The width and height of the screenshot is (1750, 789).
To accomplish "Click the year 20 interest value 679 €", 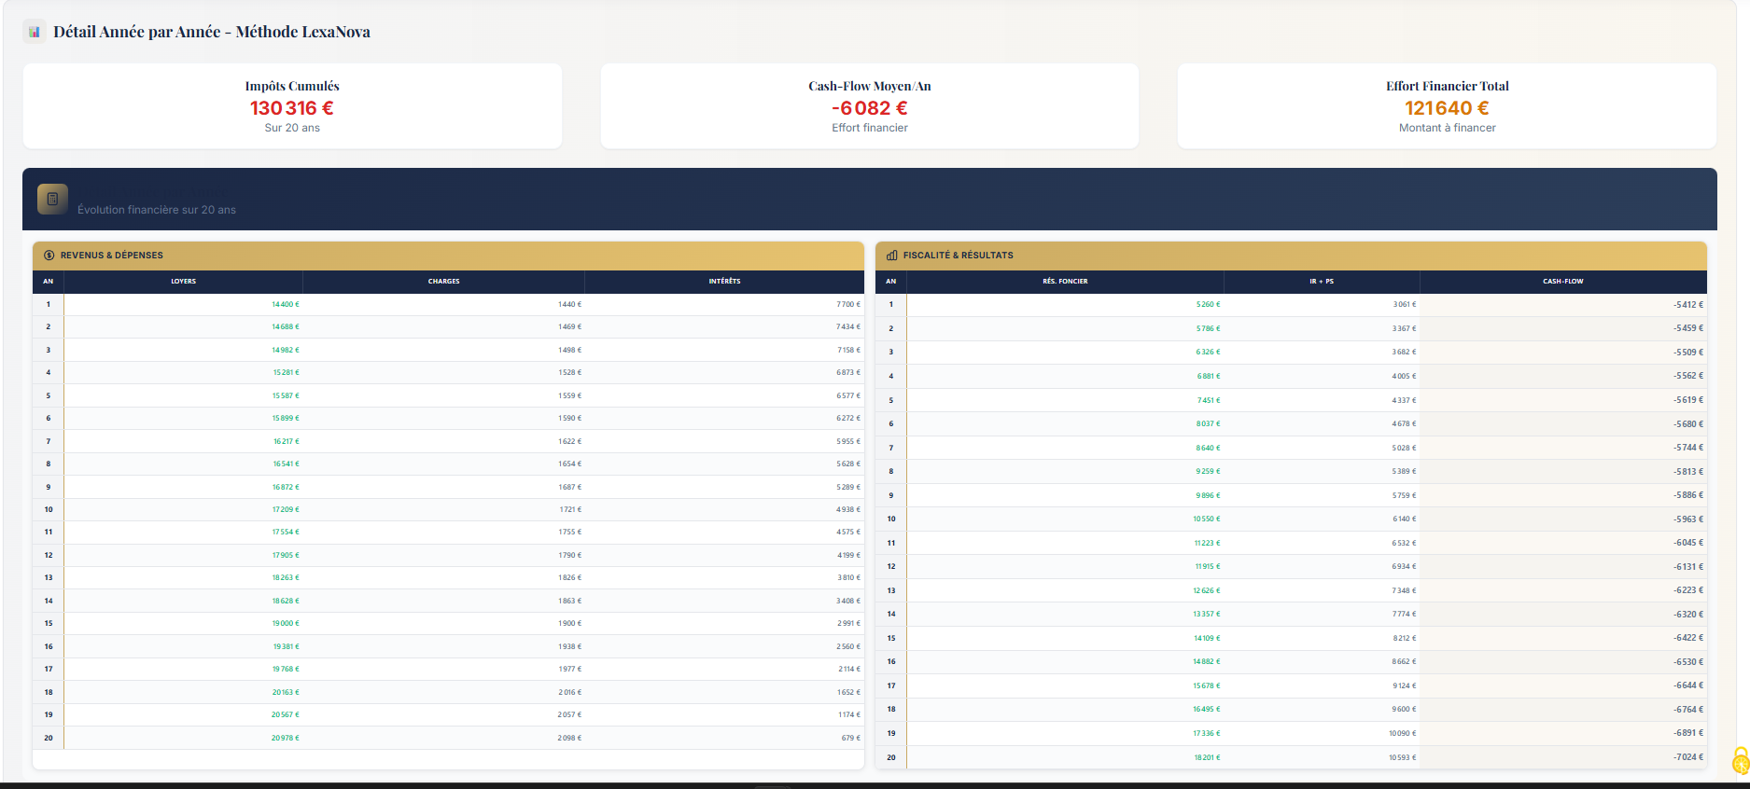I will coord(850,738).
